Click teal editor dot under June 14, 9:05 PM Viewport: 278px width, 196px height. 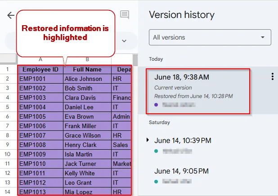pos(156,182)
